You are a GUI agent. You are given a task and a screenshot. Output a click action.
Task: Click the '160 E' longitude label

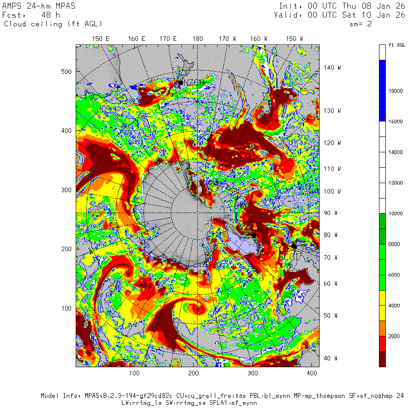tap(136, 39)
